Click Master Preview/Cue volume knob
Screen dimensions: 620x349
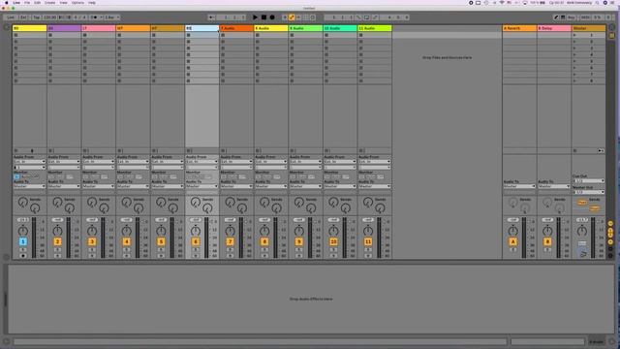(583, 253)
